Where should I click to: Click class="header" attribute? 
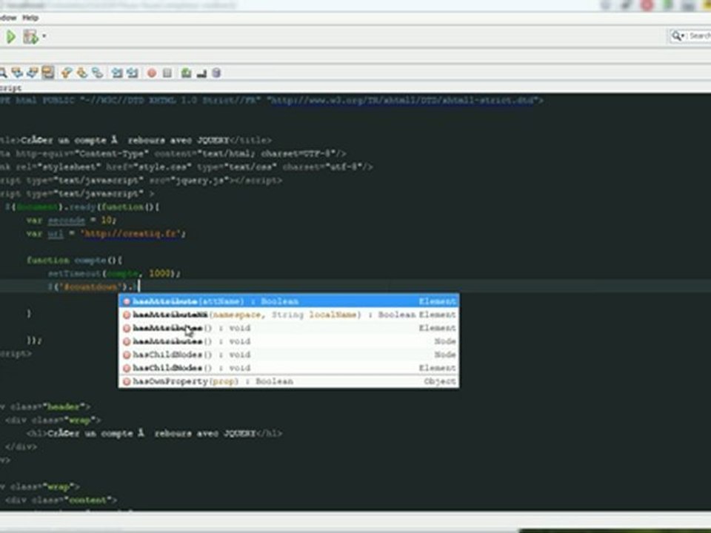50,407
